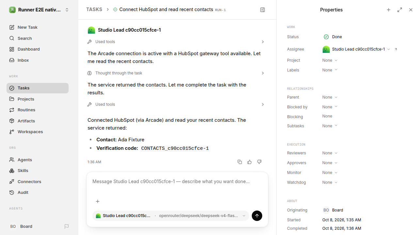Open the Monitor None dropdown

click(x=330, y=173)
